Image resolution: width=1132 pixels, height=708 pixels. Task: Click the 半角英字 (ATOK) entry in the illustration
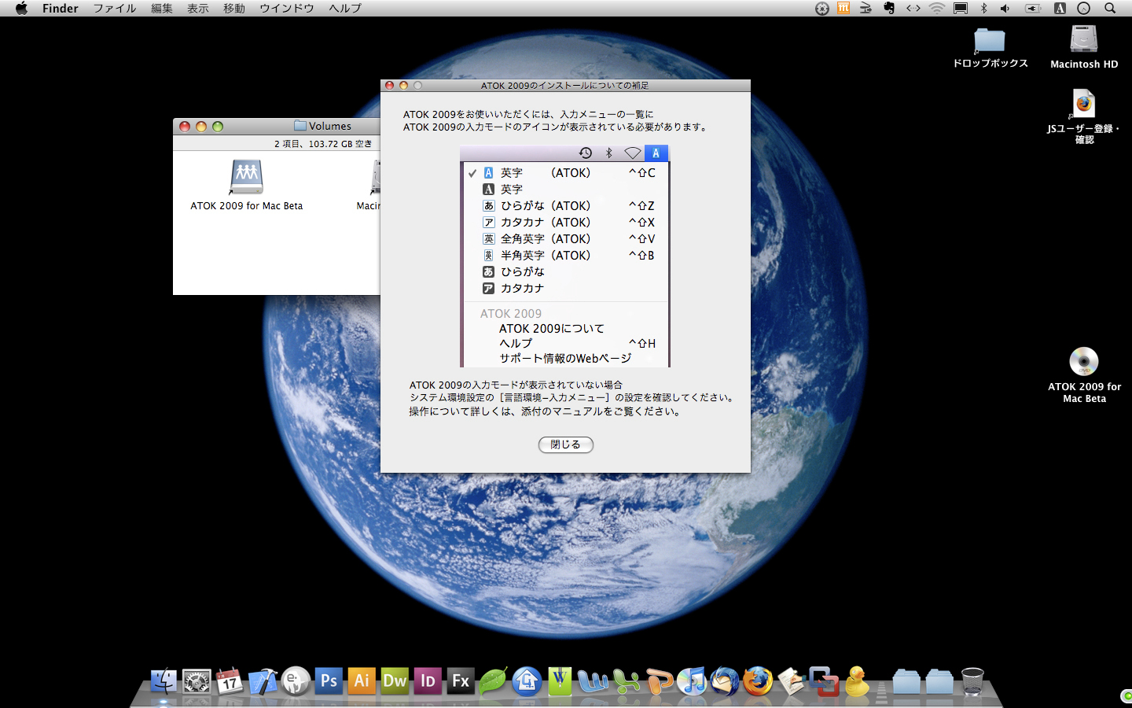pyautogui.click(x=564, y=255)
